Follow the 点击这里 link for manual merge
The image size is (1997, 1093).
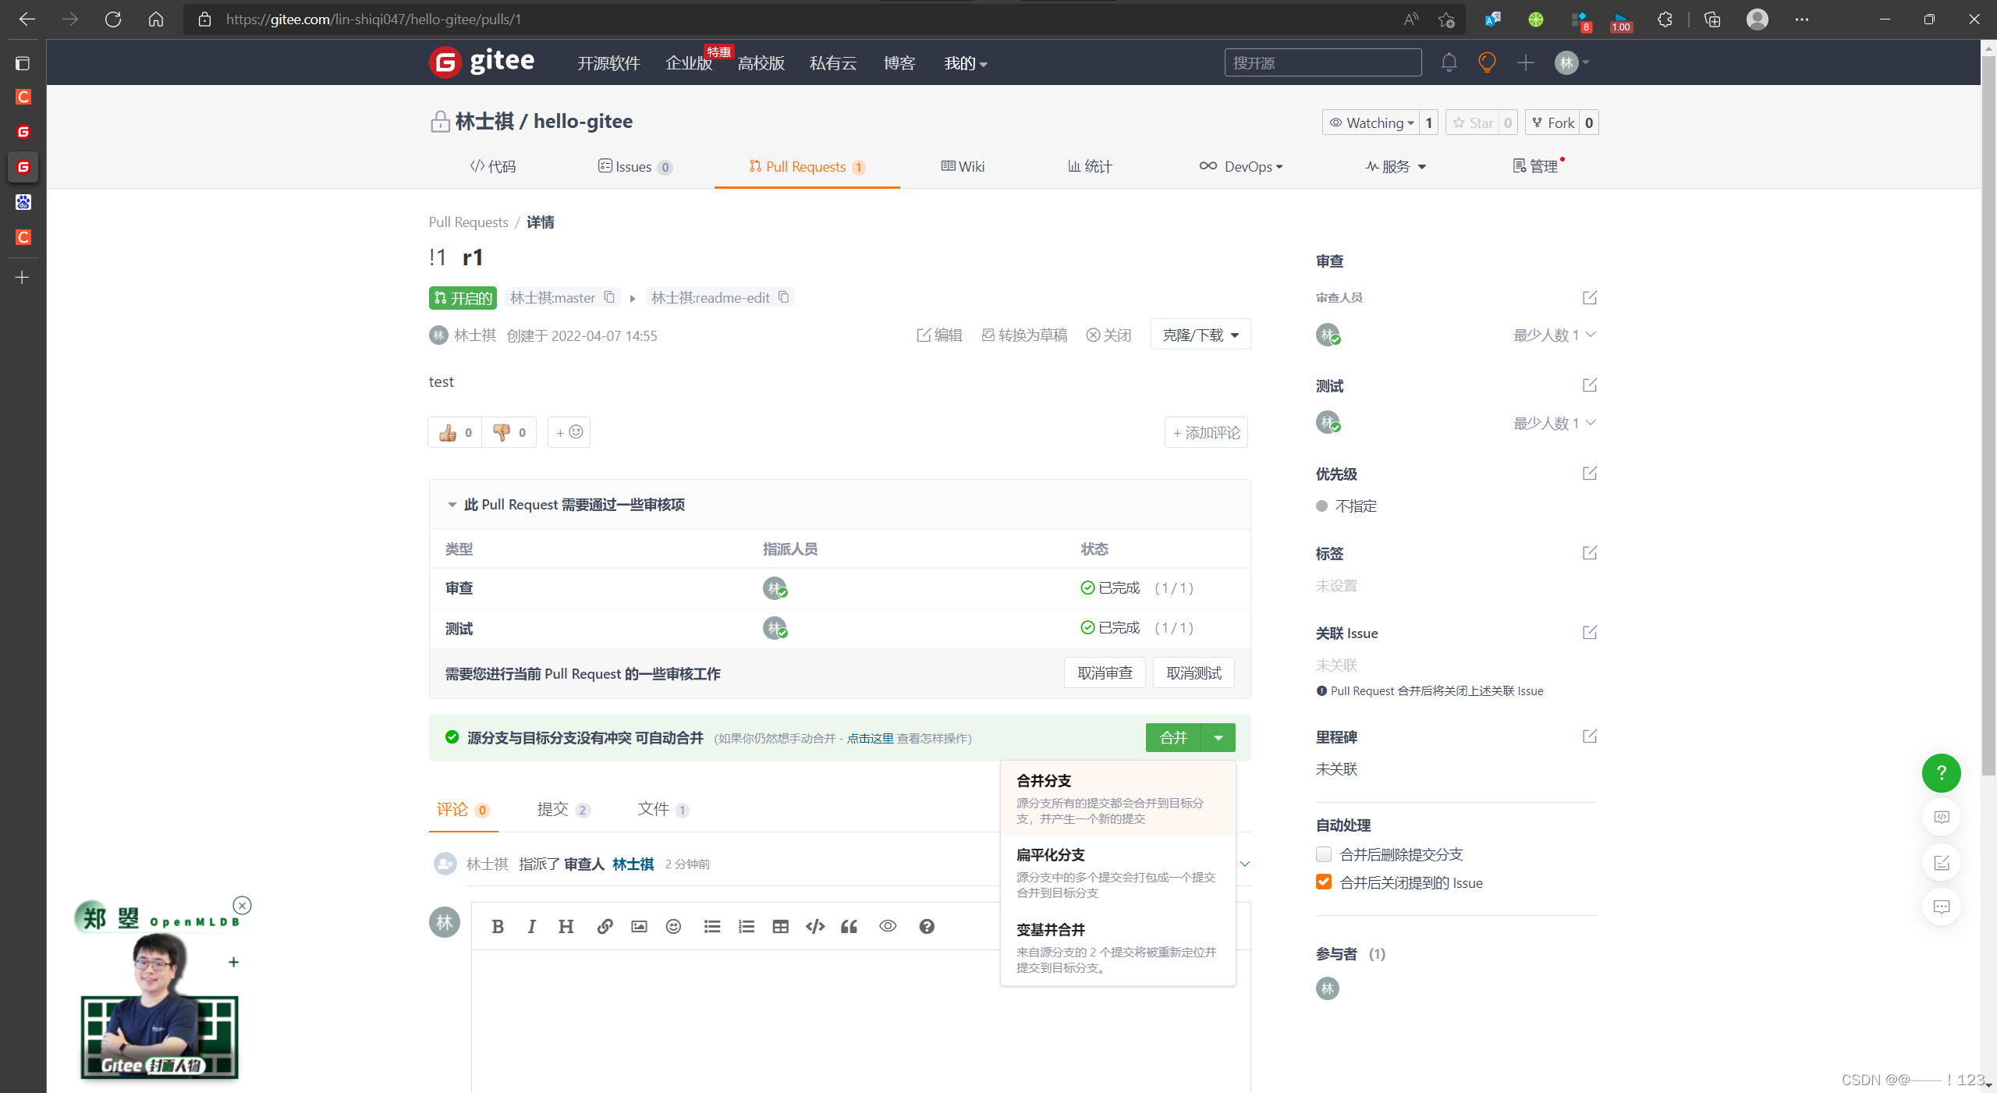coord(869,738)
